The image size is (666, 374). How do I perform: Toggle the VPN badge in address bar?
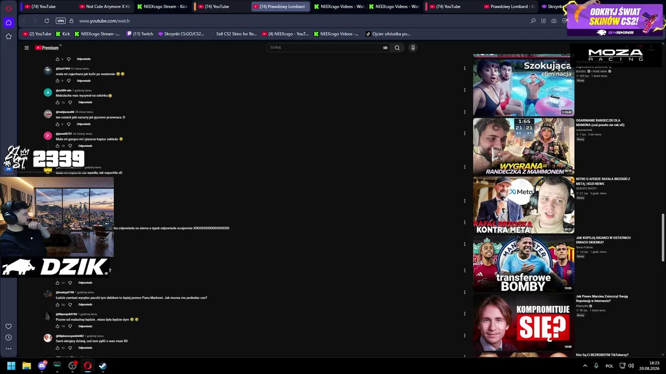(x=60, y=21)
